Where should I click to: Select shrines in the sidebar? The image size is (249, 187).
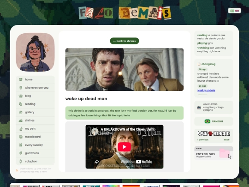tap(35, 121)
